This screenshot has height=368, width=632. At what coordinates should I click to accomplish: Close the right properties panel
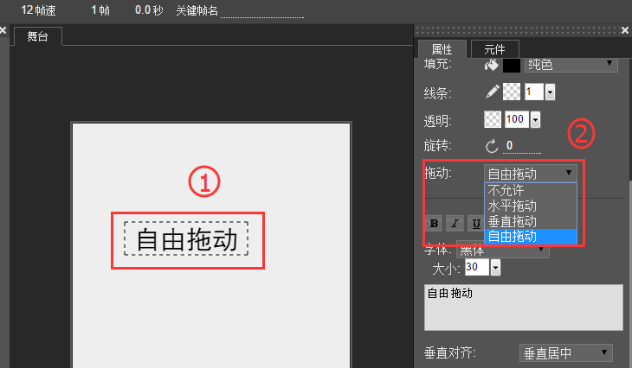pyautogui.click(x=625, y=30)
